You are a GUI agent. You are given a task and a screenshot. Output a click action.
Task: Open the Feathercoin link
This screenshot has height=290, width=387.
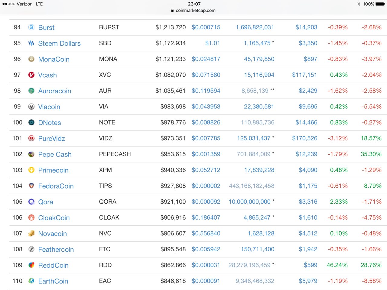tap(56, 250)
